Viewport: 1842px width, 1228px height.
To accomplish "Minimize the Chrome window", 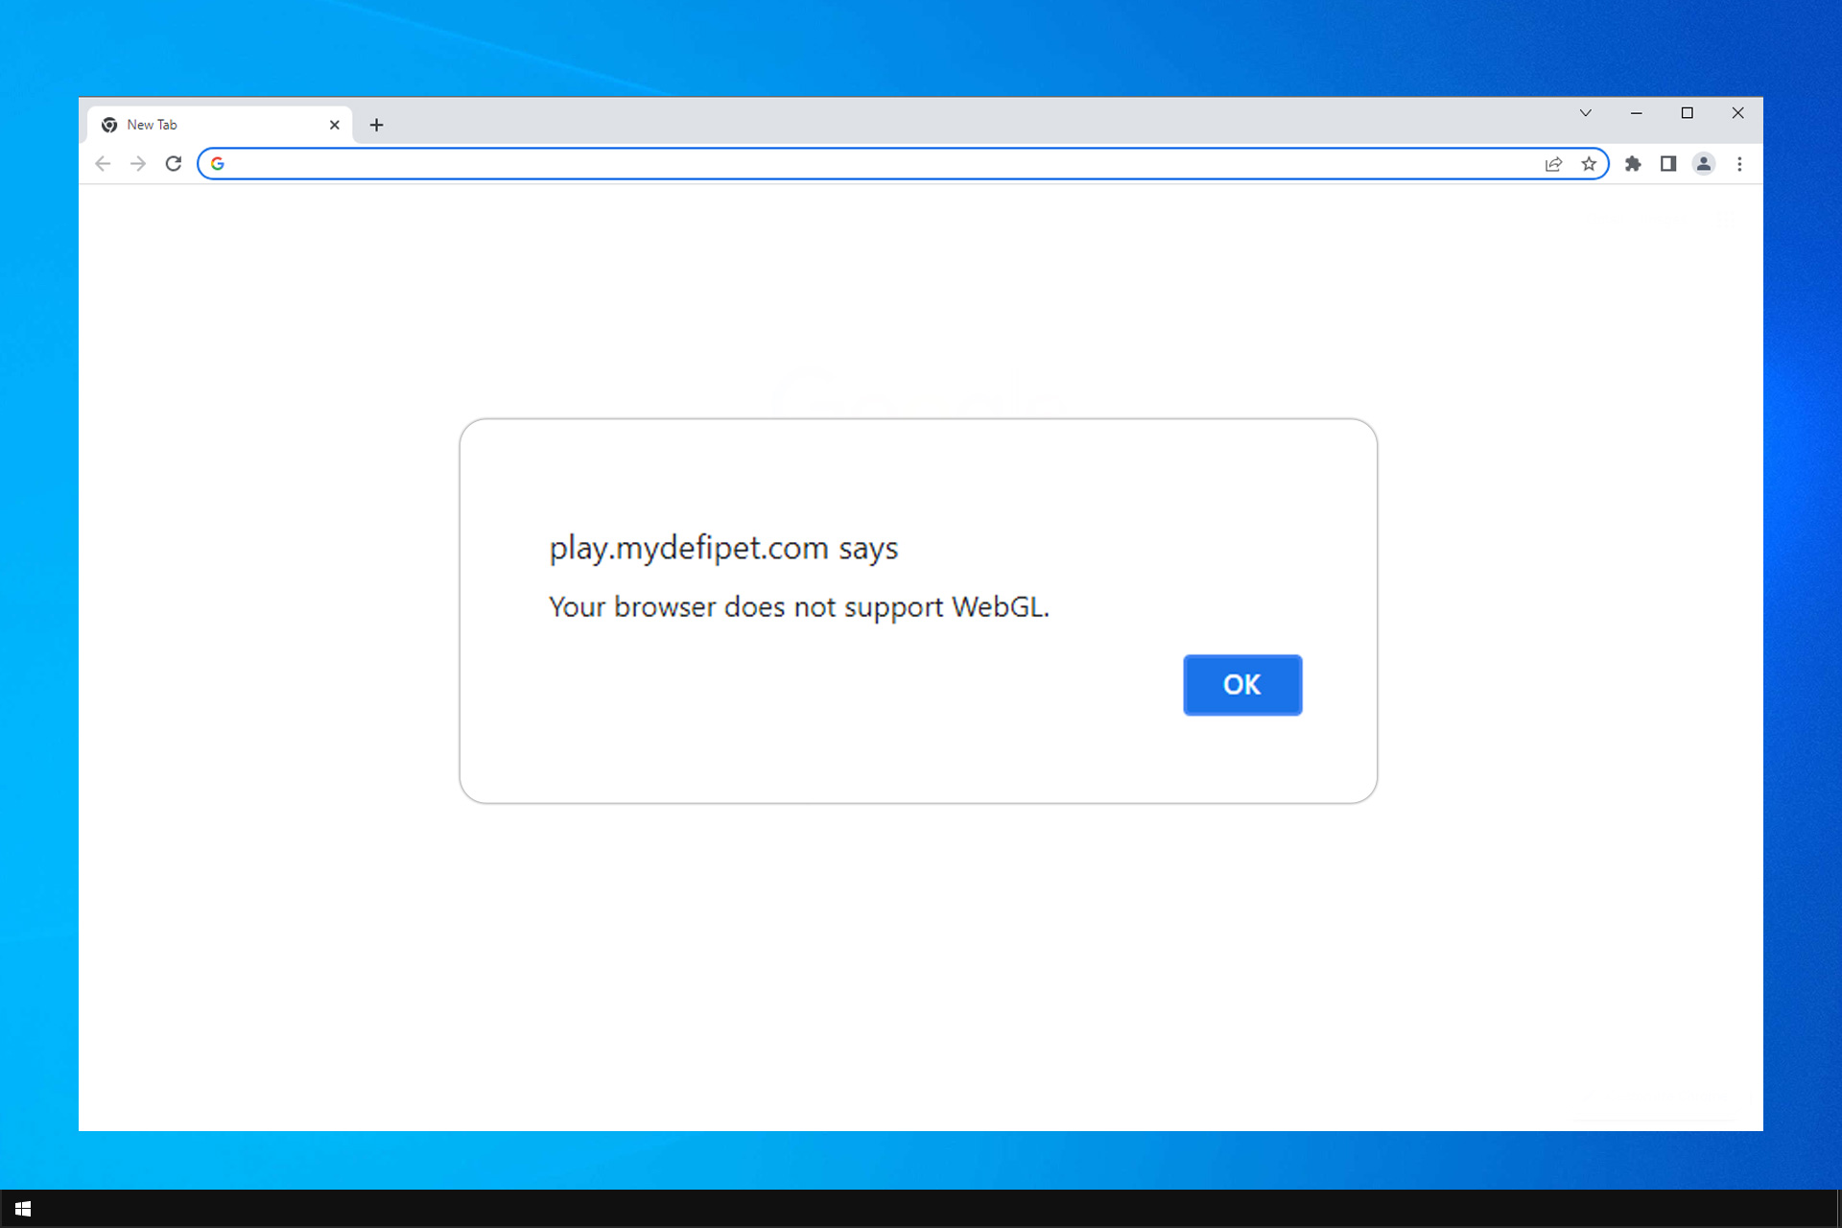I will point(1637,113).
